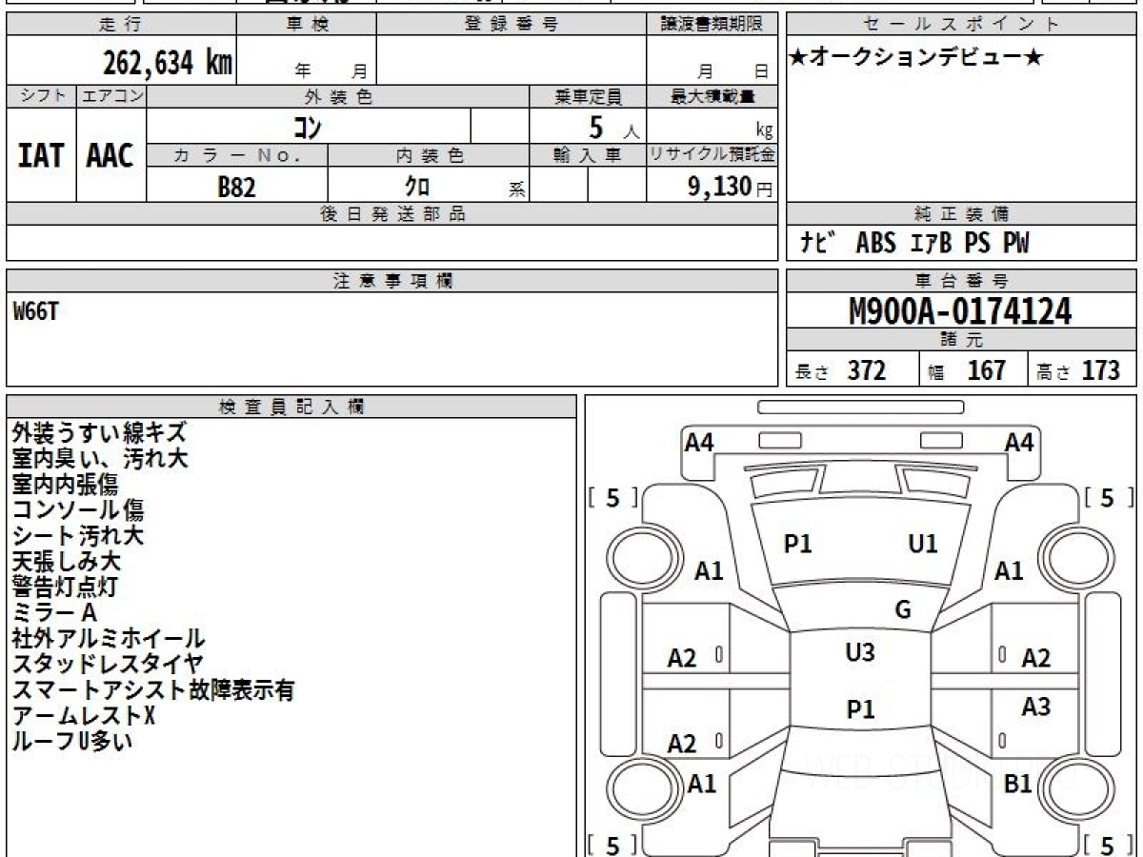Select the exterior color value コン

pos(309,127)
